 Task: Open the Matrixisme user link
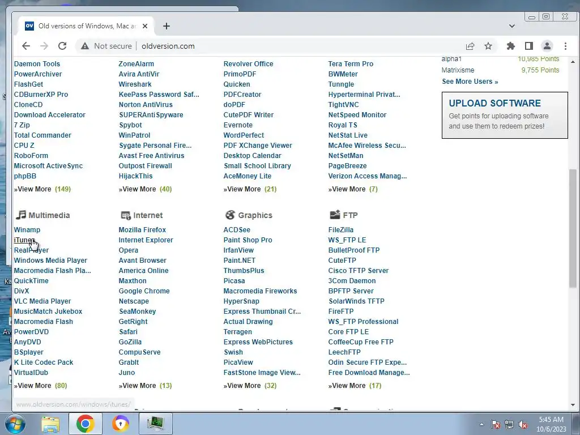(x=458, y=70)
